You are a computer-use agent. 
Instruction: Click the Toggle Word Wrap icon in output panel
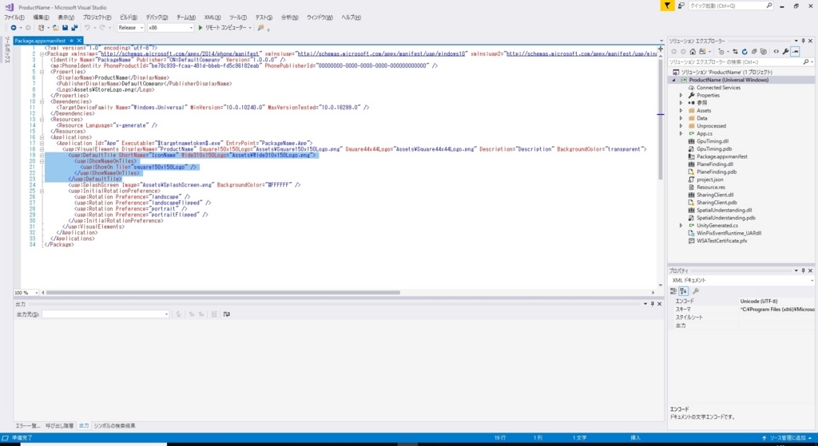[226, 314]
